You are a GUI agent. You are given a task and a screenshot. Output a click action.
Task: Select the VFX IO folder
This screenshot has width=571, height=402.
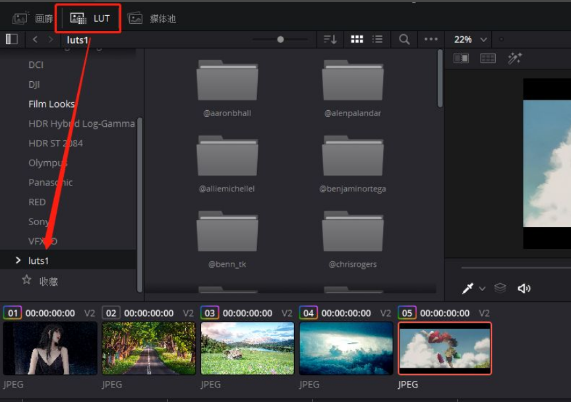pos(43,242)
